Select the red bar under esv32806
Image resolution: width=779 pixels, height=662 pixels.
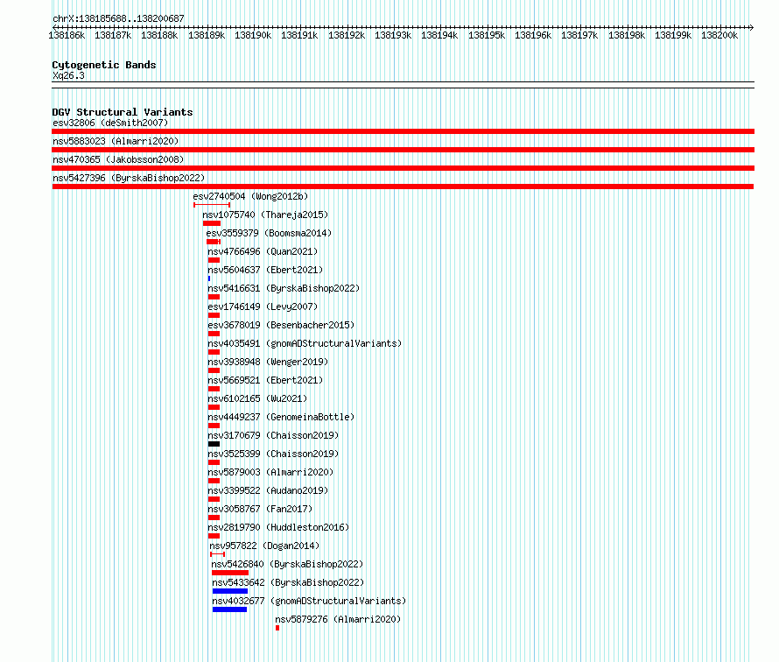[403, 131]
